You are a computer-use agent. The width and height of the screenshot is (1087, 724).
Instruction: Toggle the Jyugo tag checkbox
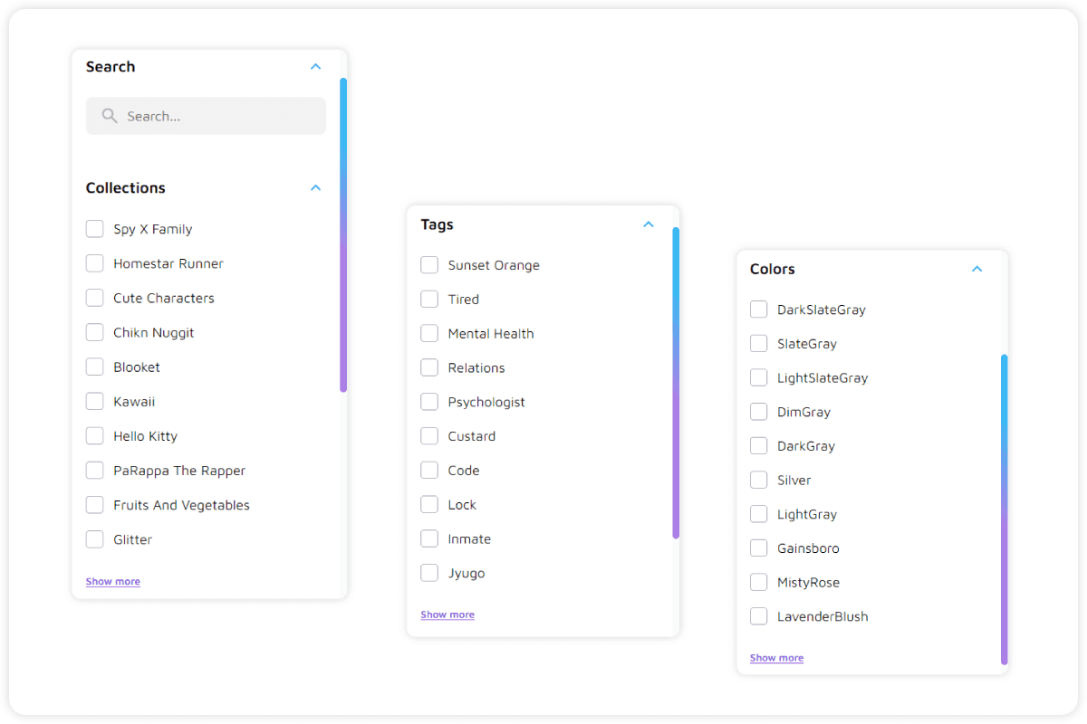[429, 573]
